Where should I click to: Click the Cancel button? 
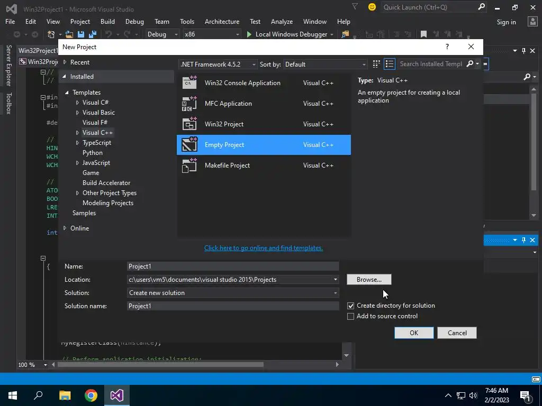(x=457, y=333)
